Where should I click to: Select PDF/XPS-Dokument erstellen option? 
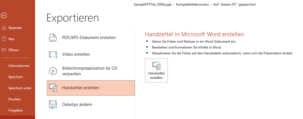click(x=89, y=38)
